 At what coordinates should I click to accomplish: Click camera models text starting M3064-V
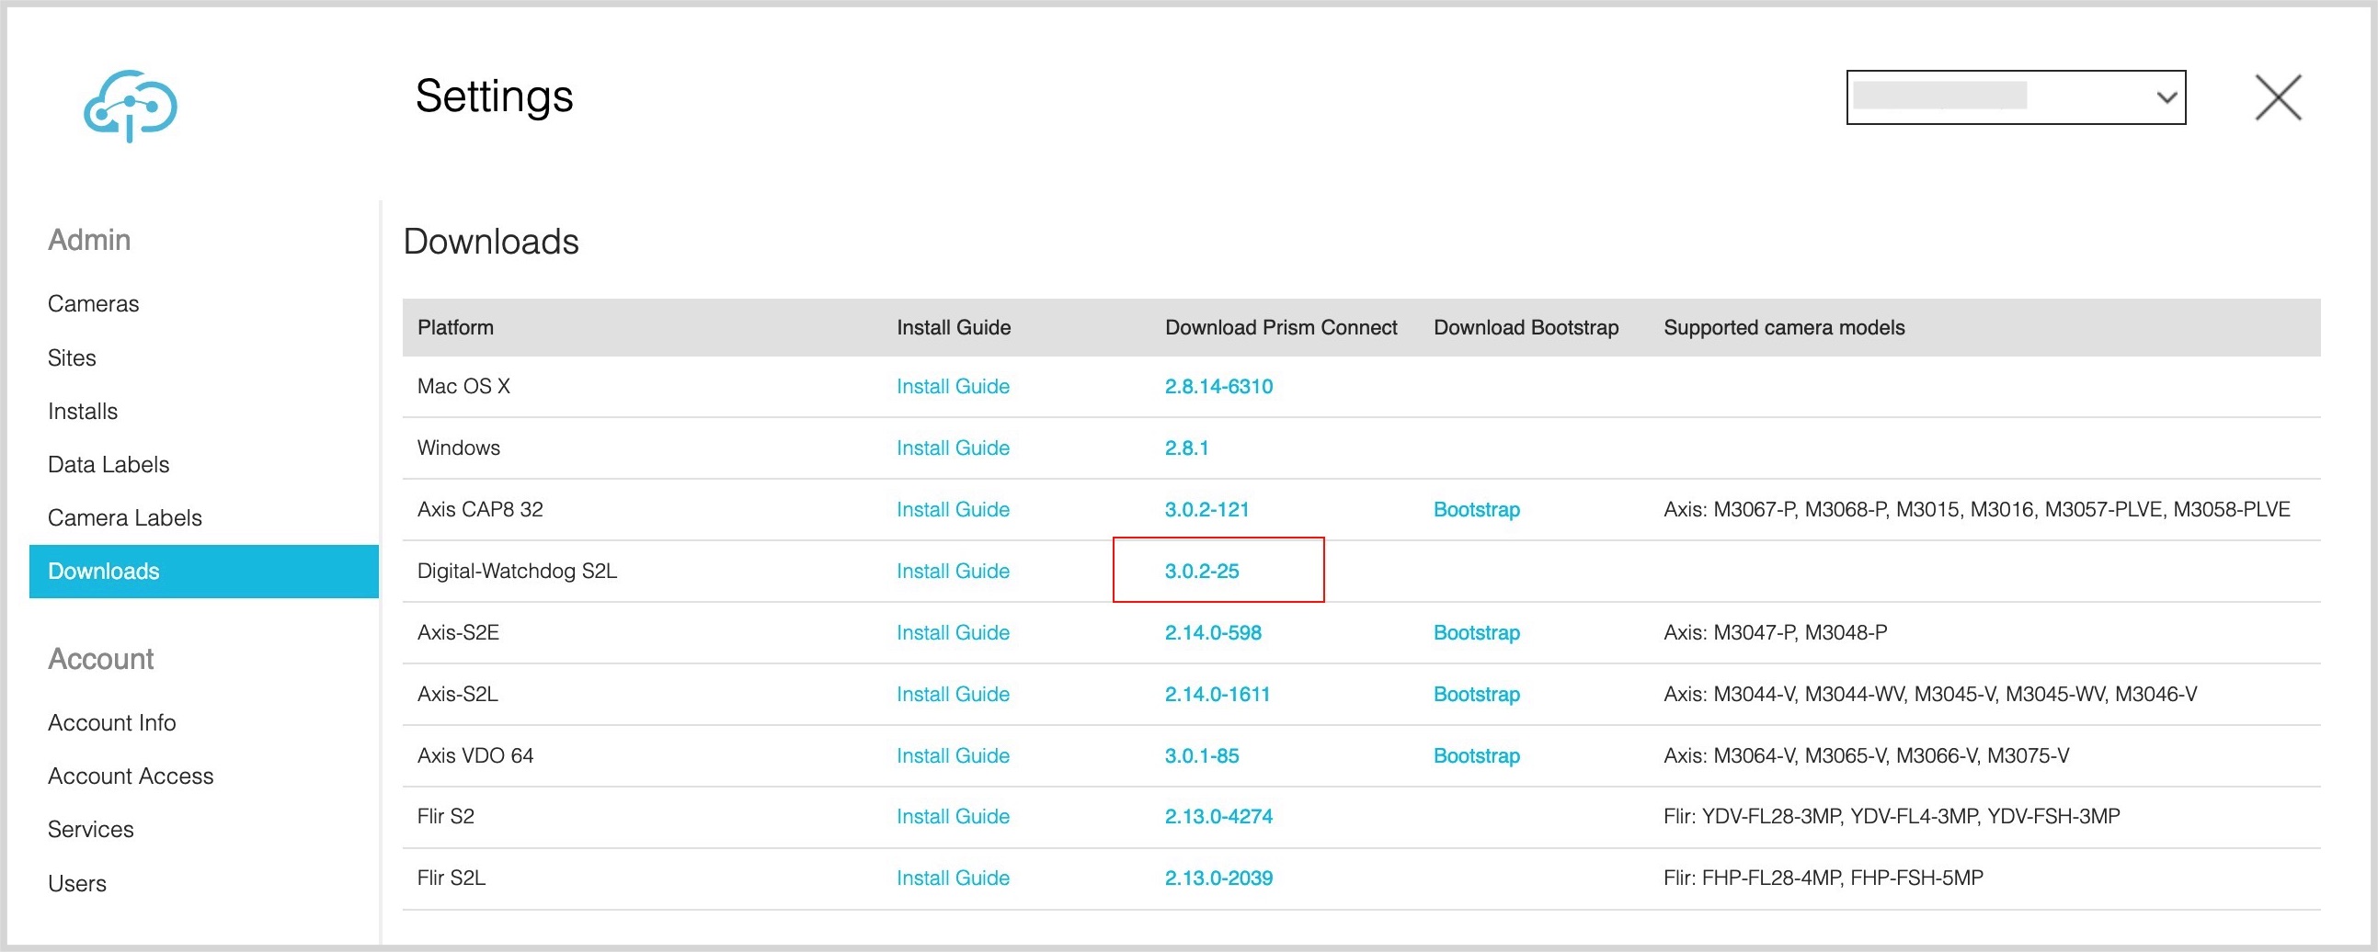pos(1866,755)
